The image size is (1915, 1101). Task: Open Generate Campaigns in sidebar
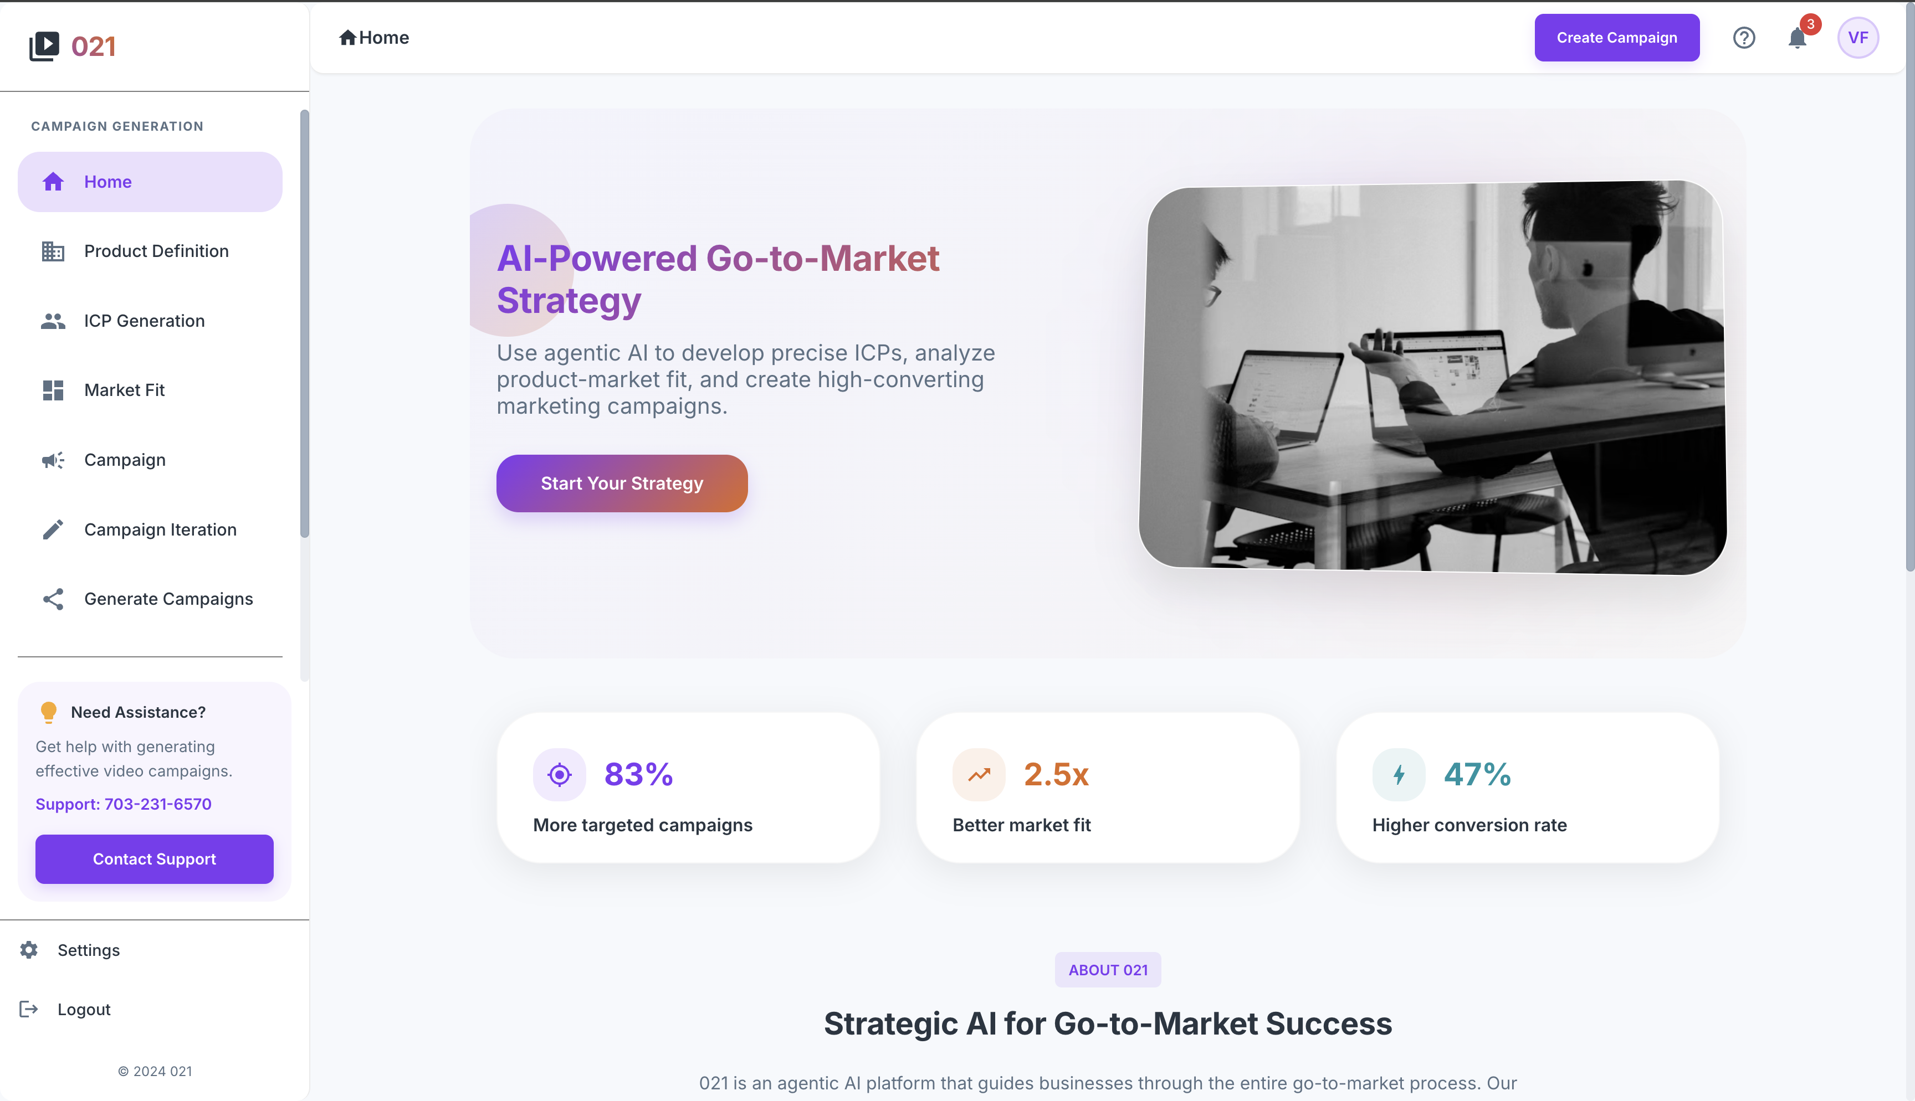tap(168, 599)
